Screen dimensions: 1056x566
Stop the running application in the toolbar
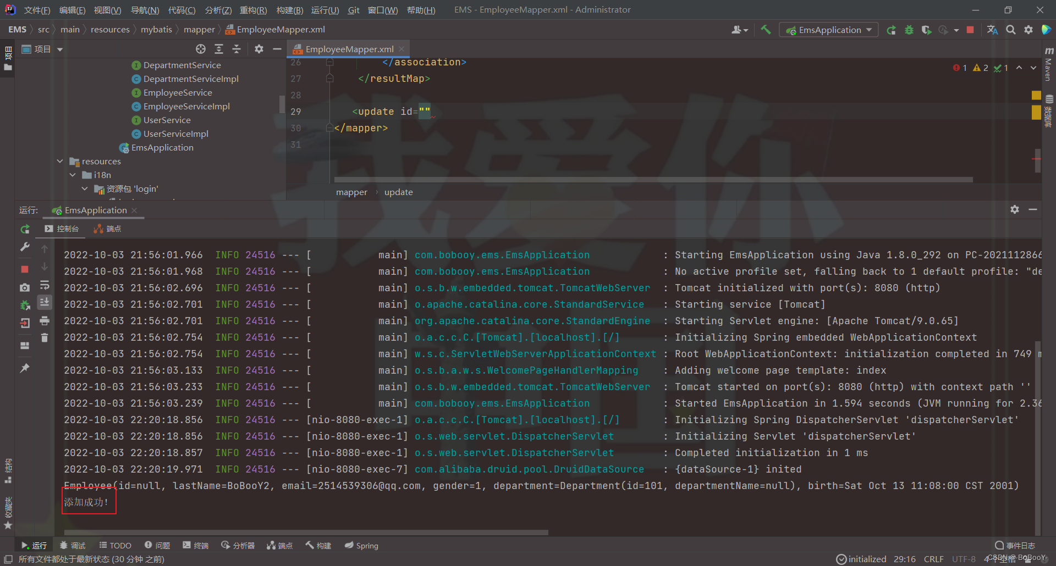(x=971, y=30)
